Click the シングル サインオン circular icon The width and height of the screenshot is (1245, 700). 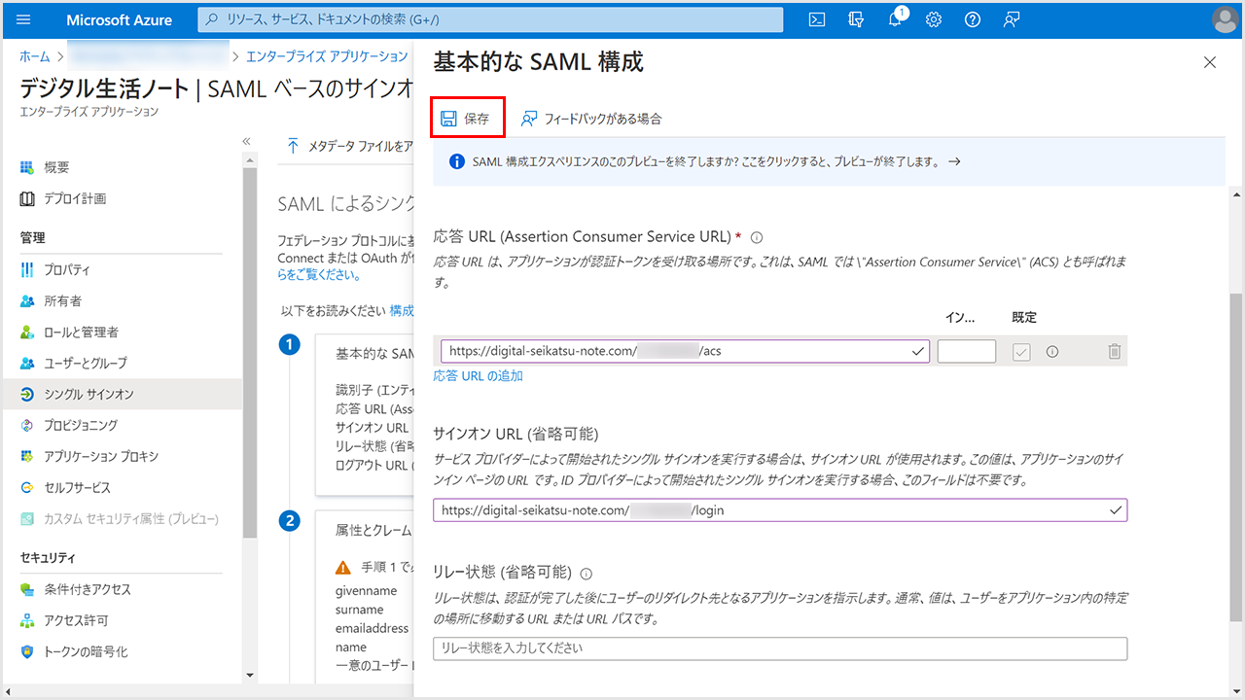27,394
